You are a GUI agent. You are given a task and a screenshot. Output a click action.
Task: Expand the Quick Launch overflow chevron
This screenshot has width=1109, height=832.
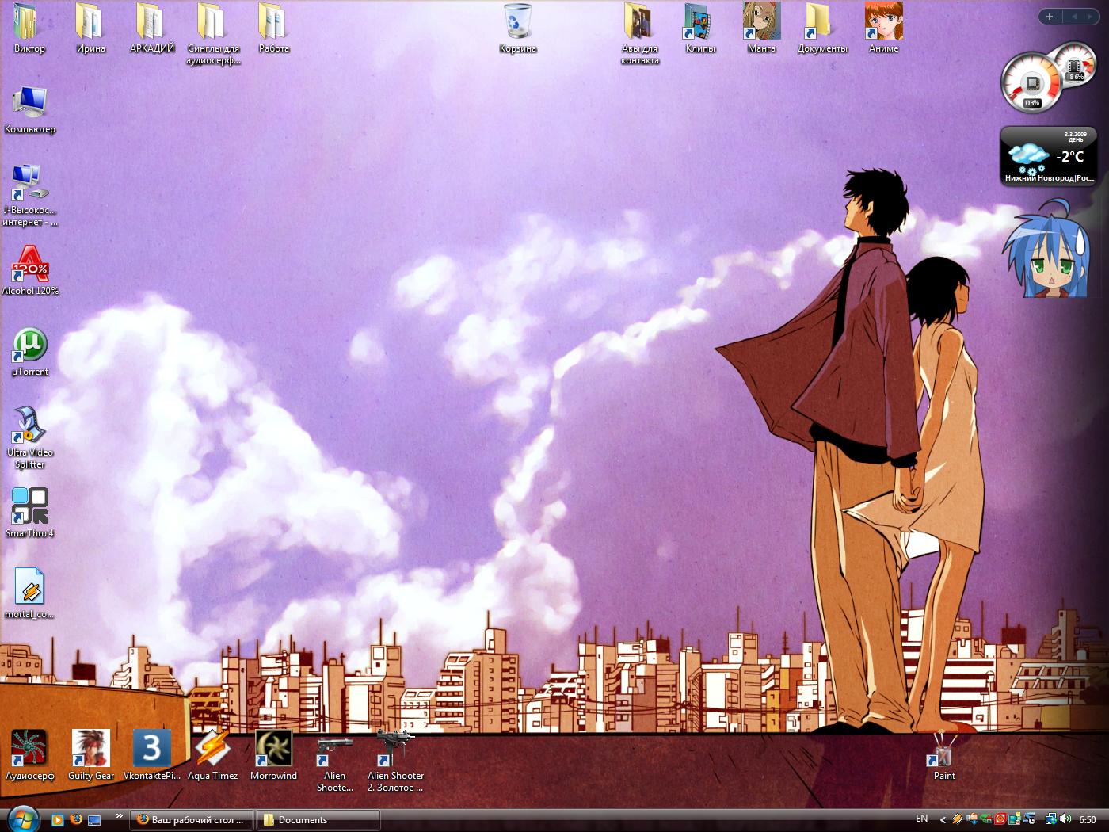pos(120,815)
